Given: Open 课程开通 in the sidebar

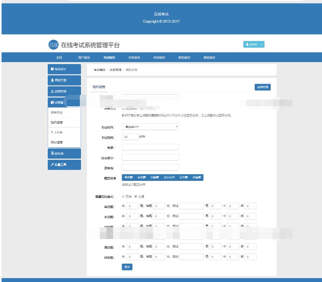Looking at the screenshot, I should (64, 80).
